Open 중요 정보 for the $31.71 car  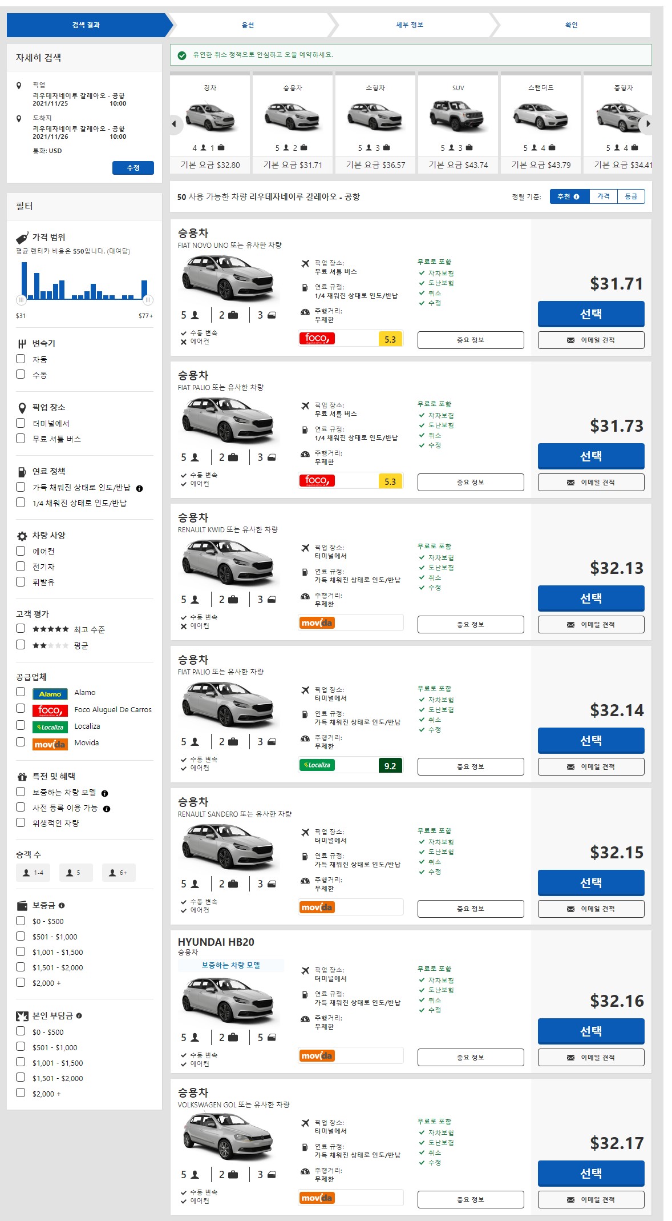click(470, 340)
